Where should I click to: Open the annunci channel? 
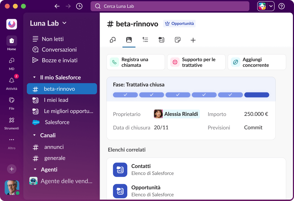[x=54, y=147]
